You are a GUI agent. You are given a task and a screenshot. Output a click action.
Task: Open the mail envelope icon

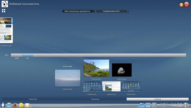click(27, 105)
